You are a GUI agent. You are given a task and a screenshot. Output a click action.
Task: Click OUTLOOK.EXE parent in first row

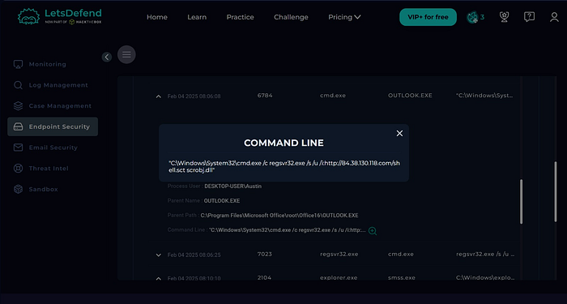[x=410, y=96]
